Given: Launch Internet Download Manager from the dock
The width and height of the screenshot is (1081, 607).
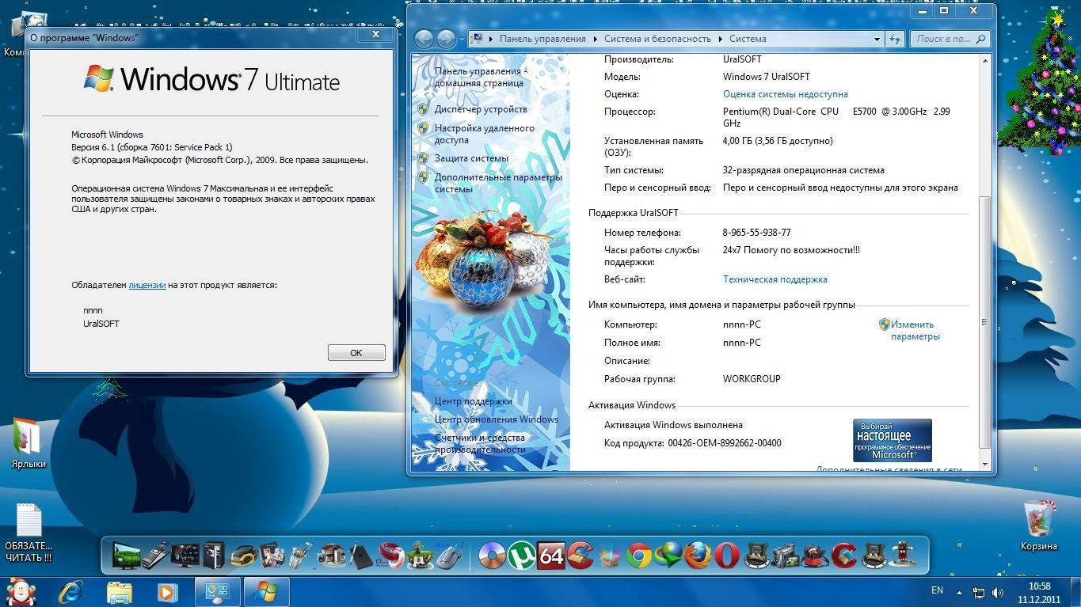Looking at the screenshot, I should click(x=668, y=556).
